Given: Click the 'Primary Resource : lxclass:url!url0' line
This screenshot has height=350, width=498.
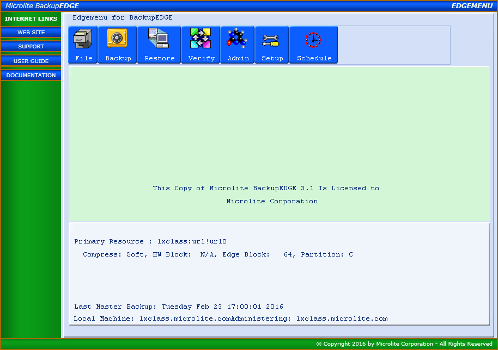Looking at the screenshot, I should [150, 241].
